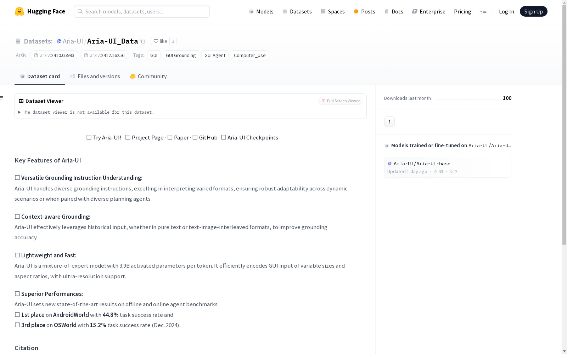The height and width of the screenshot is (354, 567).
Task: Click the page vertical scrollbar thumb
Action: click(564, 125)
